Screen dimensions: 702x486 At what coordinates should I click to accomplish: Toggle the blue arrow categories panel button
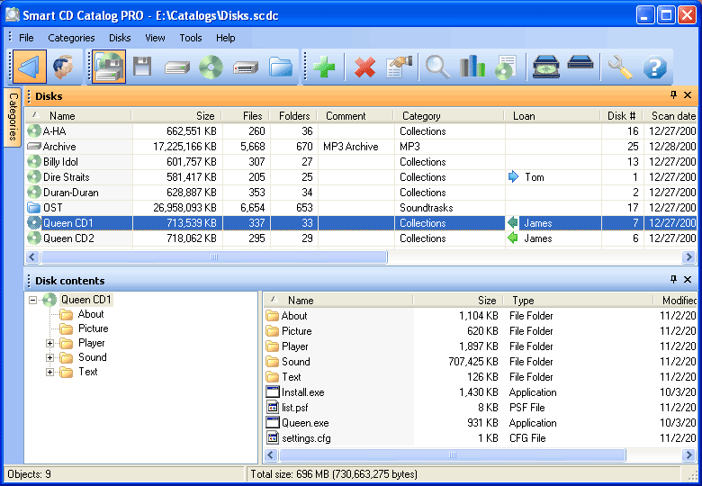29,67
